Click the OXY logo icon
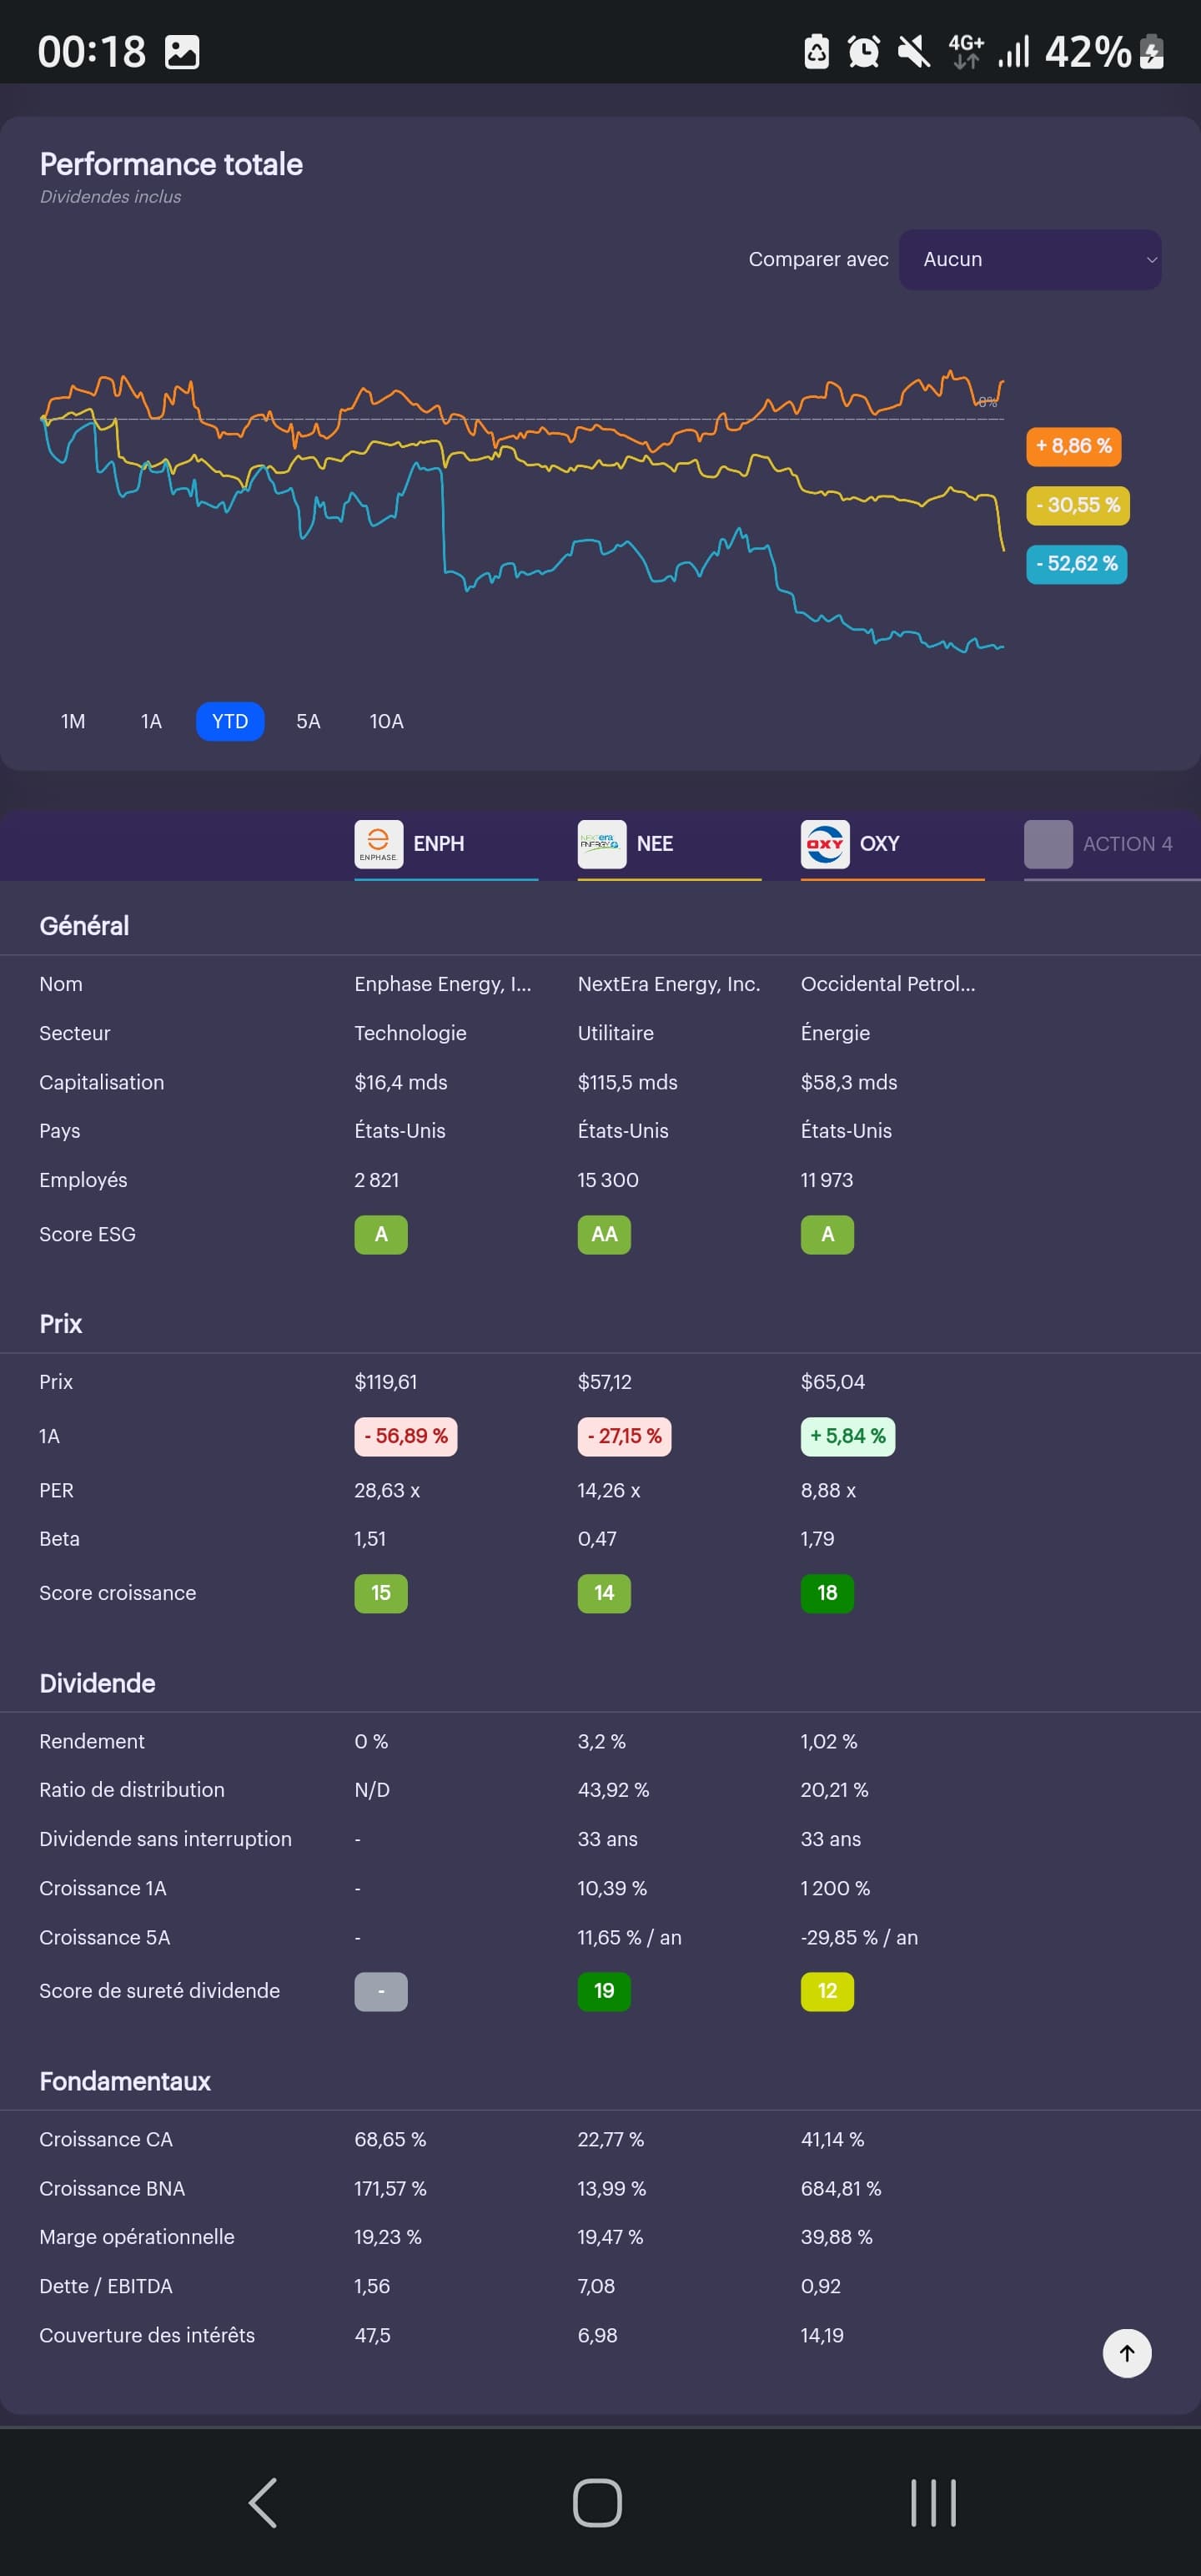Screen dimensions: 1201x2576 tap(825, 844)
